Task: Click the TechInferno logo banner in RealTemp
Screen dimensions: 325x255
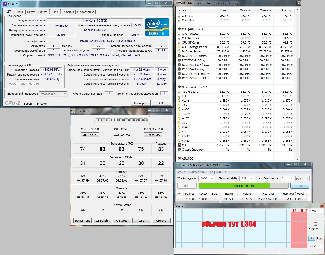Action: pyautogui.click(x=122, y=120)
